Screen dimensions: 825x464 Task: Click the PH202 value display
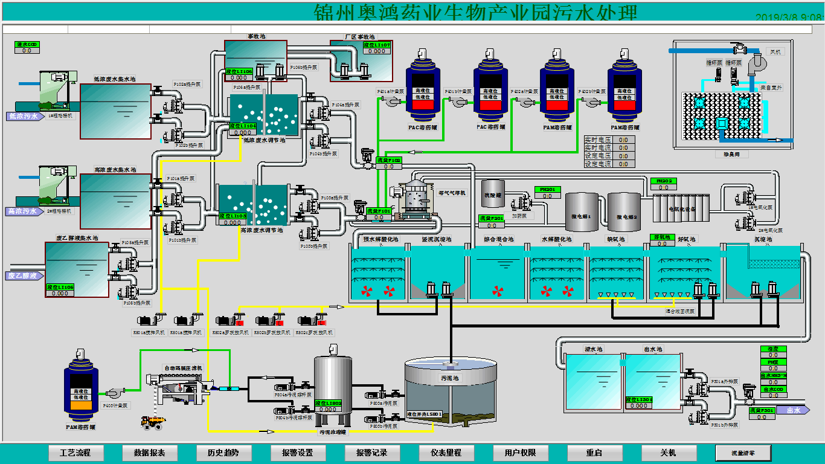[664, 187]
